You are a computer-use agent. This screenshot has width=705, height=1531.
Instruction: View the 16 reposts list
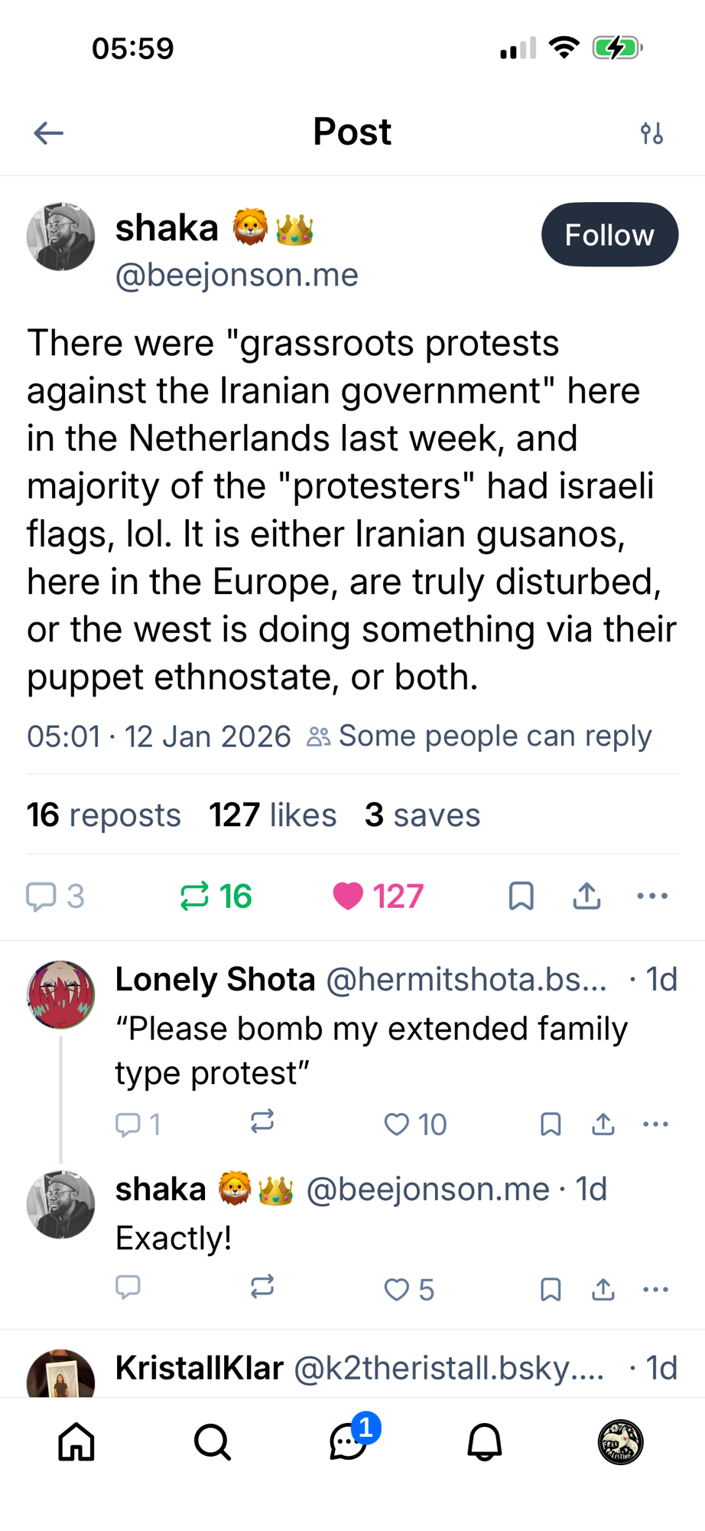[104, 815]
